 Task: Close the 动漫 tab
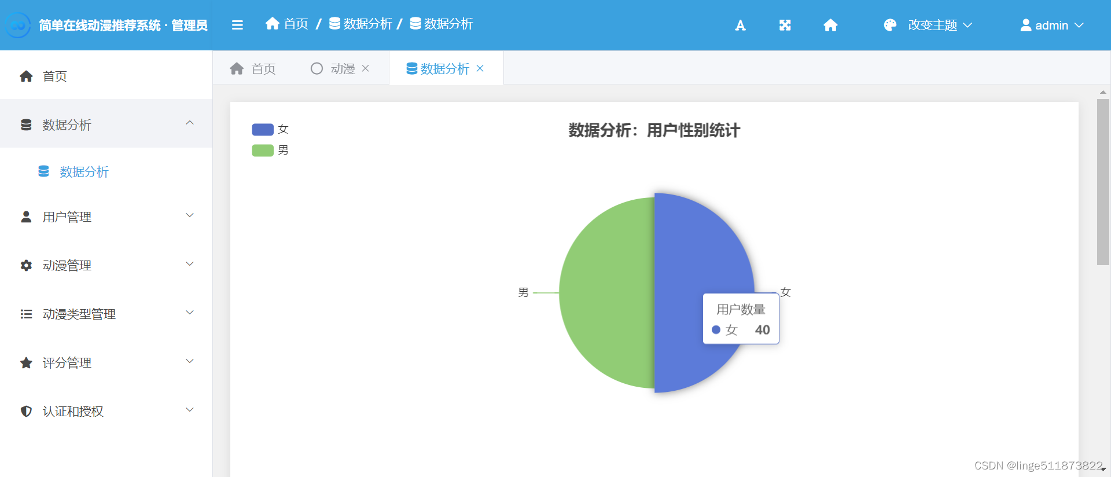tap(365, 68)
